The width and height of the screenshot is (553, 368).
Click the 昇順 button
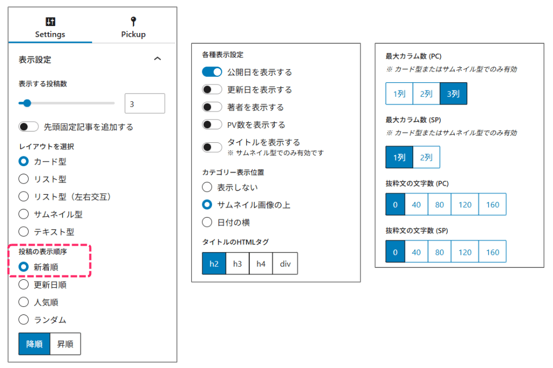(x=65, y=344)
